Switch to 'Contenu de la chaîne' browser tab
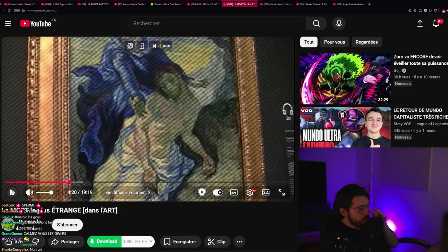 point(20,4)
